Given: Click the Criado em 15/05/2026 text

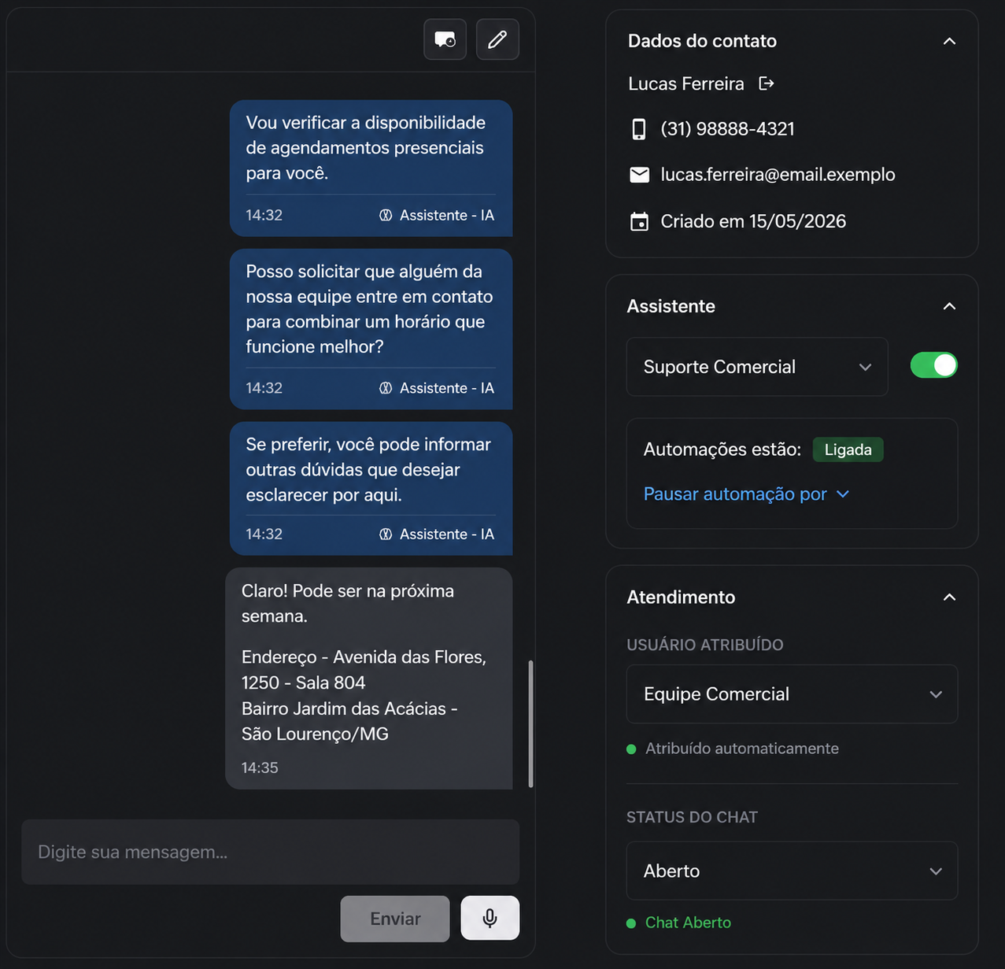Looking at the screenshot, I should (753, 222).
